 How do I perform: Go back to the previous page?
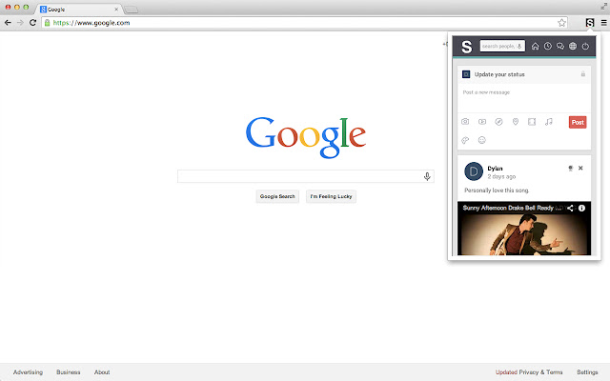8,23
